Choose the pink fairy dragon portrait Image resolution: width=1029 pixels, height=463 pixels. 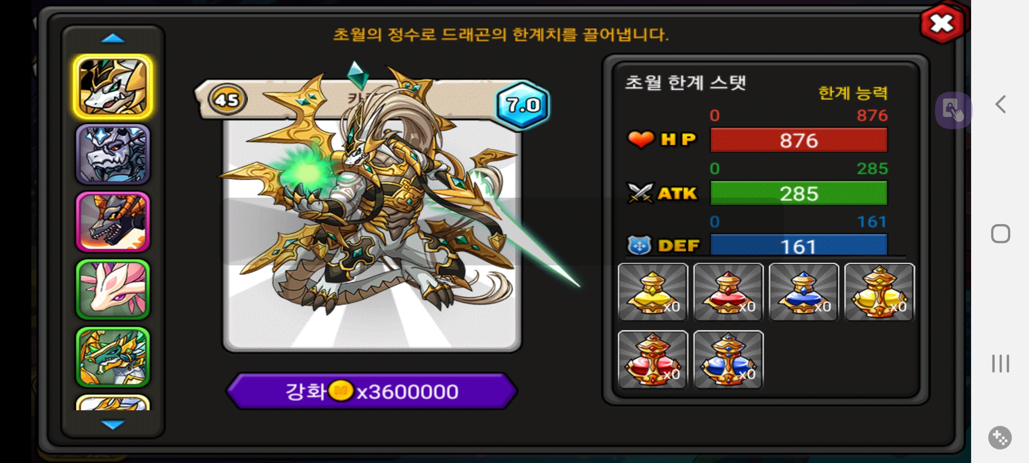(113, 289)
